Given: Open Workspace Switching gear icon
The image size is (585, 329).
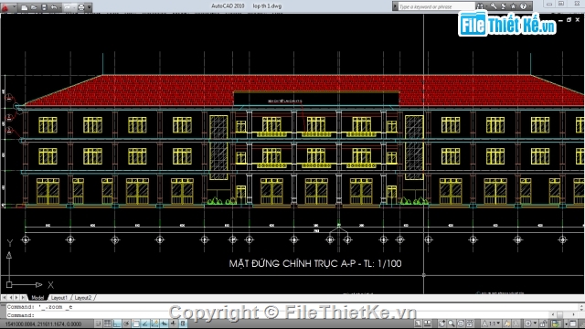Looking at the screenshot, I should click(528, 324).
